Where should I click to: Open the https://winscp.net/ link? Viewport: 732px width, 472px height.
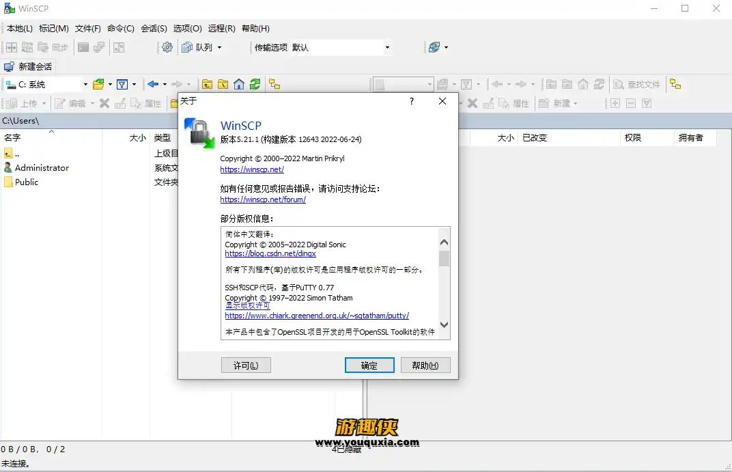[x=252, y=169]
